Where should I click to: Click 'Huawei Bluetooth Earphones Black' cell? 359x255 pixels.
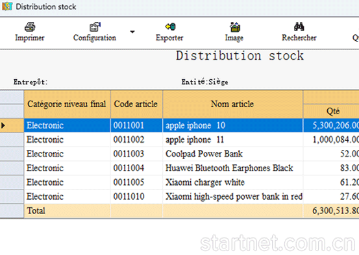pyautogui.click(x=233, y=168)
